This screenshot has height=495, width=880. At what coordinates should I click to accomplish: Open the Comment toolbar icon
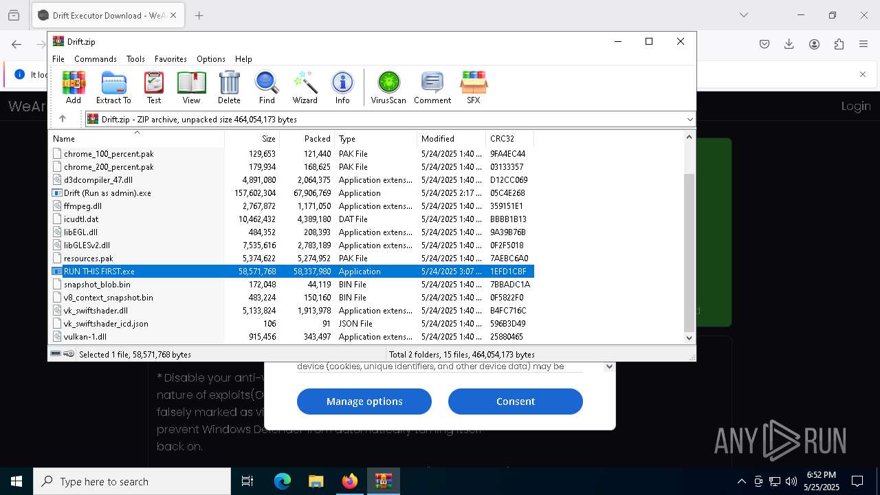point(432,87)
